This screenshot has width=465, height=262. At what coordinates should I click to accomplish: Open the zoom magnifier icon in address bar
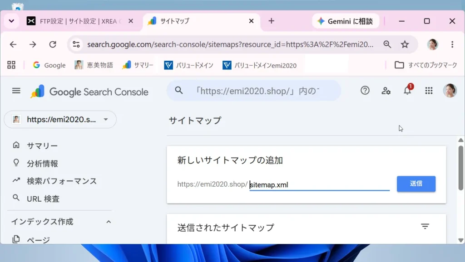387,44
